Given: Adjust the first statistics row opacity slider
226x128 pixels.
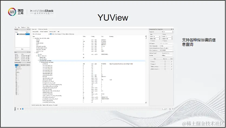Looking at the screenshot, I should [x=165, y=62].
